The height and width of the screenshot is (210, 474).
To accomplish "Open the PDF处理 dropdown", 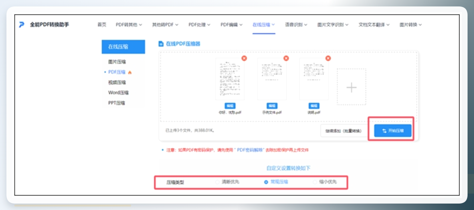I will click(199, 25).
